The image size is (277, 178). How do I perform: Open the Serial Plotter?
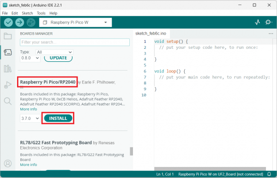tap(258, 22)
